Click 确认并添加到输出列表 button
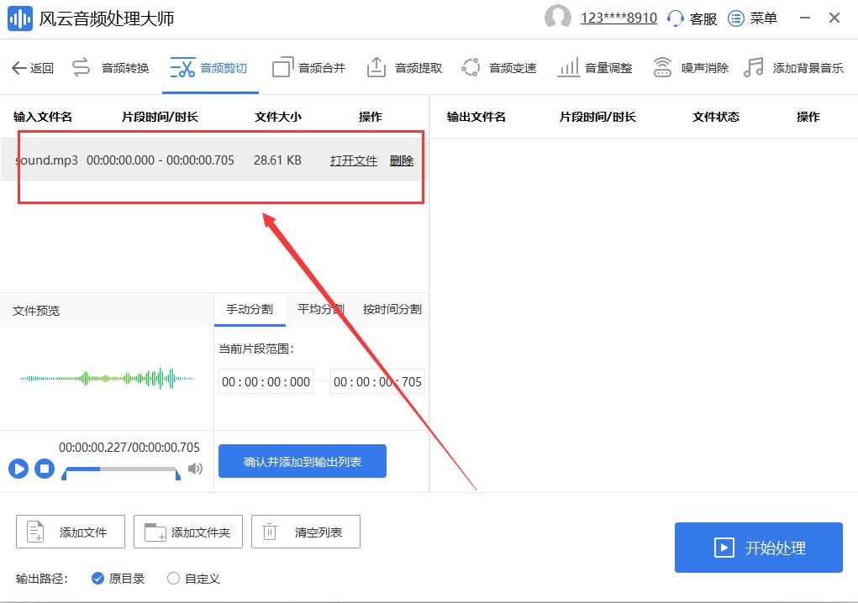The height and width of the screenshot is (603, 858). (302, 461)
